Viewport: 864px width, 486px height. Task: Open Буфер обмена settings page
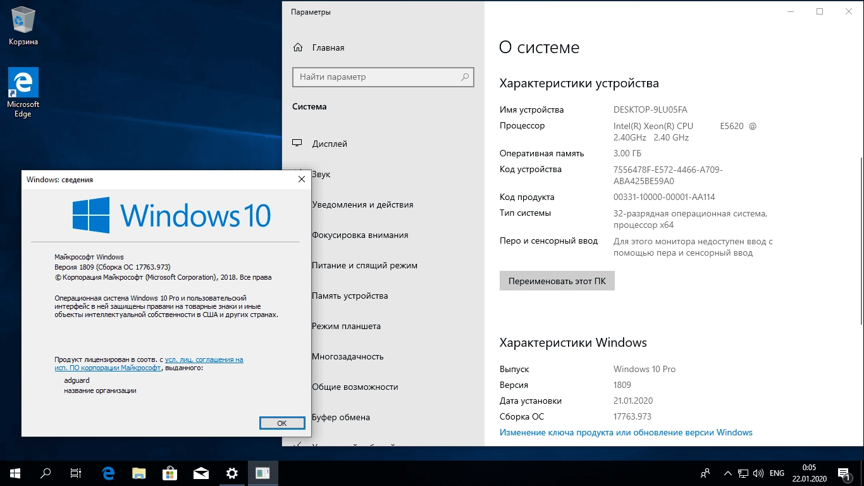tap(341, 417)
